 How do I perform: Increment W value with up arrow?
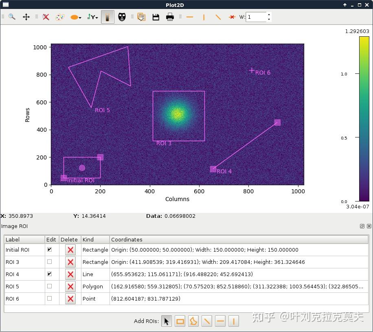pos(269,15)
